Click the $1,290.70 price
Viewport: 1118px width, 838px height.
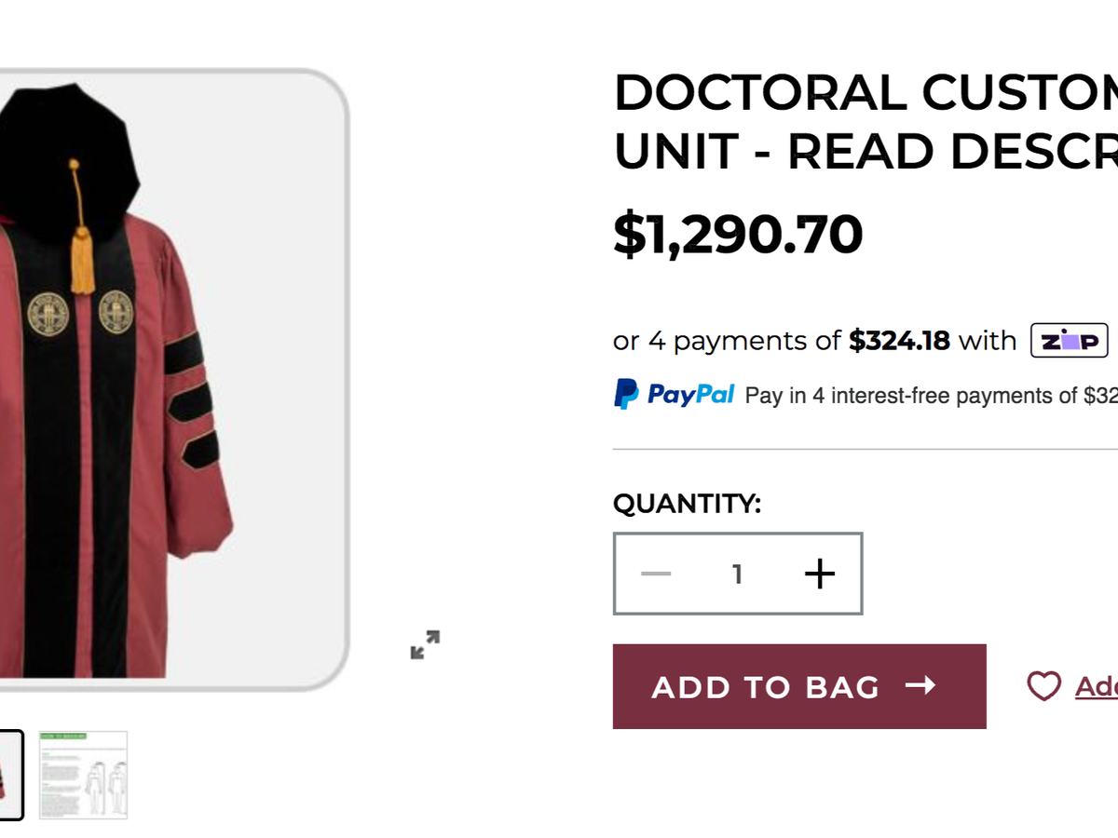pos(738,234)
